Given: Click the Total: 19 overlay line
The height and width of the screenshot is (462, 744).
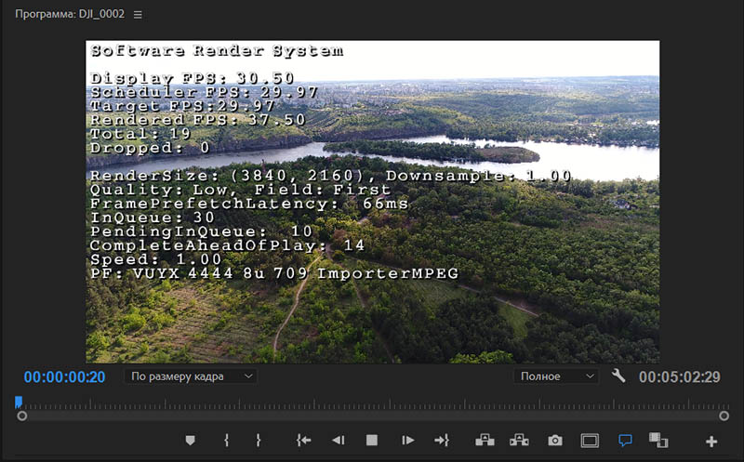Looking at the screenshot, I should click(140, 134).
